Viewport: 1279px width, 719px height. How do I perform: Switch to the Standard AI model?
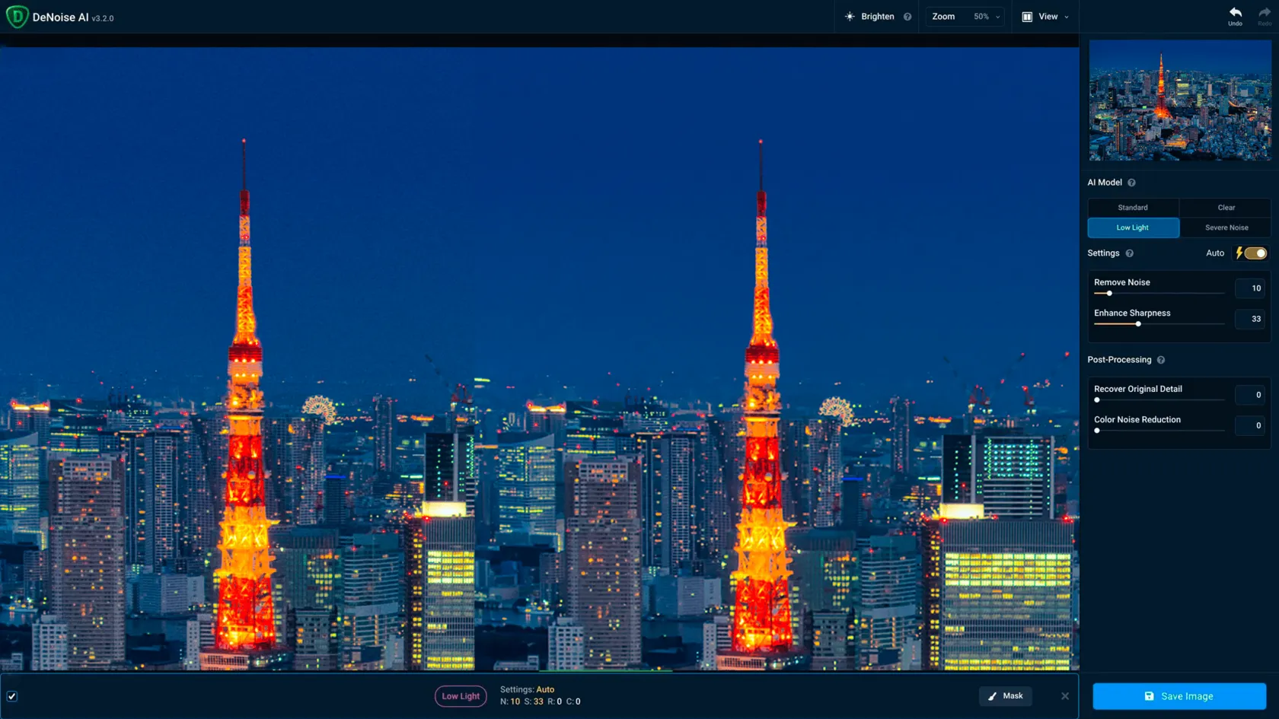[x=1132, y=207]
